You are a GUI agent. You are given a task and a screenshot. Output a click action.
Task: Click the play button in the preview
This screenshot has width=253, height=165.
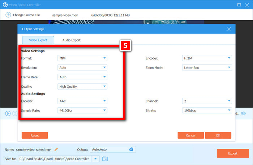8,113
